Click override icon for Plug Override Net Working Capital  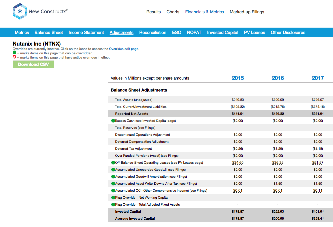(113, 198)
